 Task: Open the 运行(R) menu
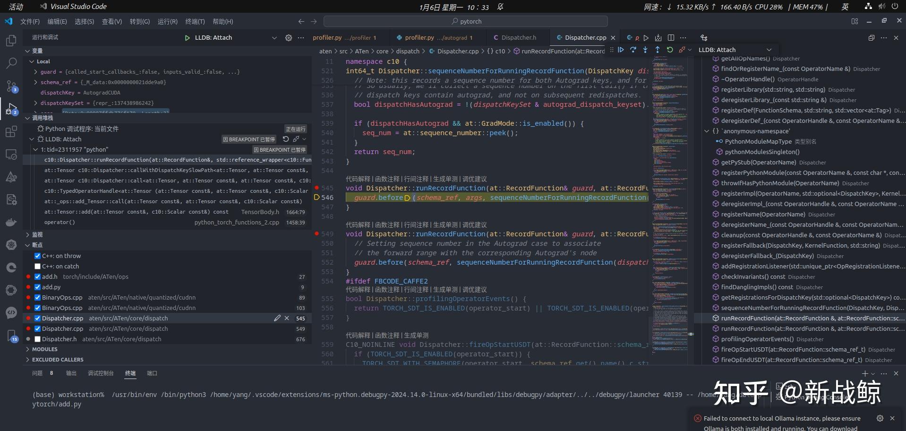coord(167,22)
